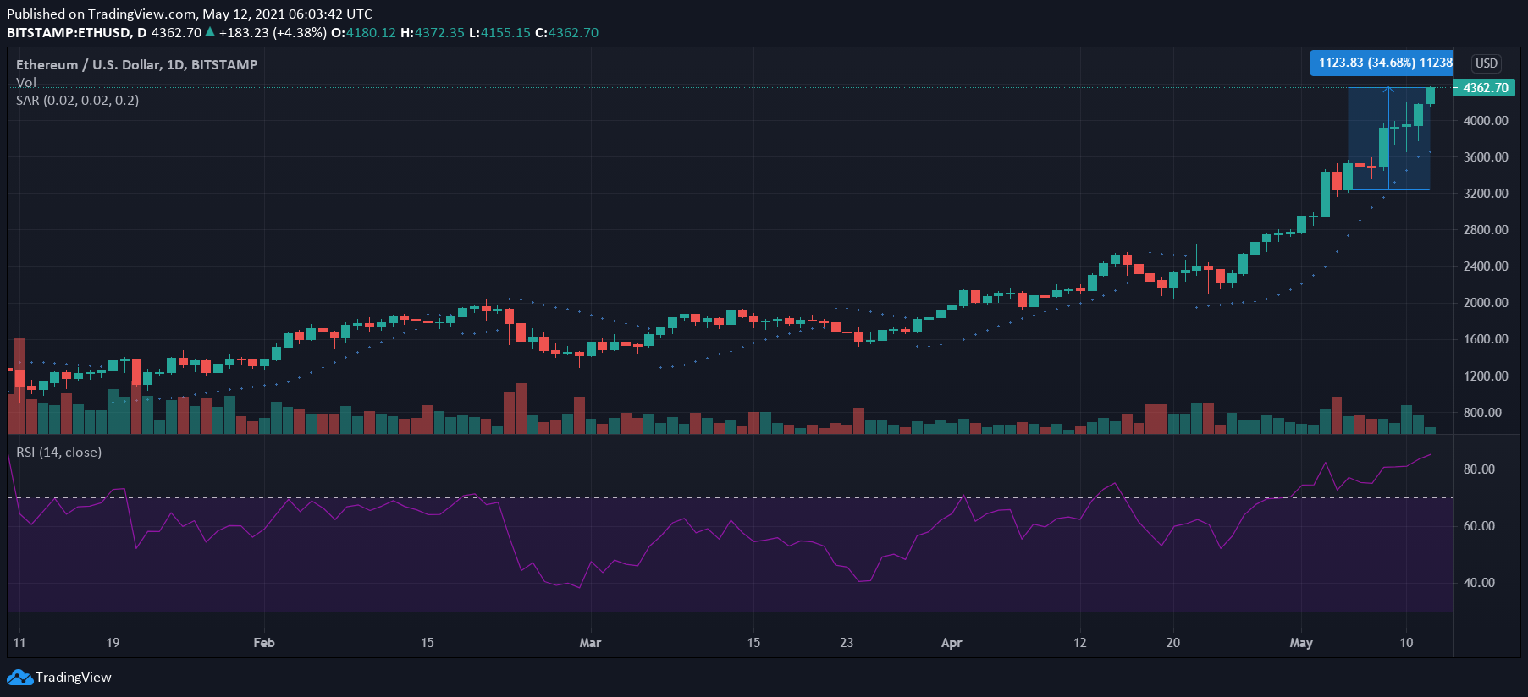1528x697 pixels.
Task: Click the May date label on time axis
Action: (x=1301, y=643)
